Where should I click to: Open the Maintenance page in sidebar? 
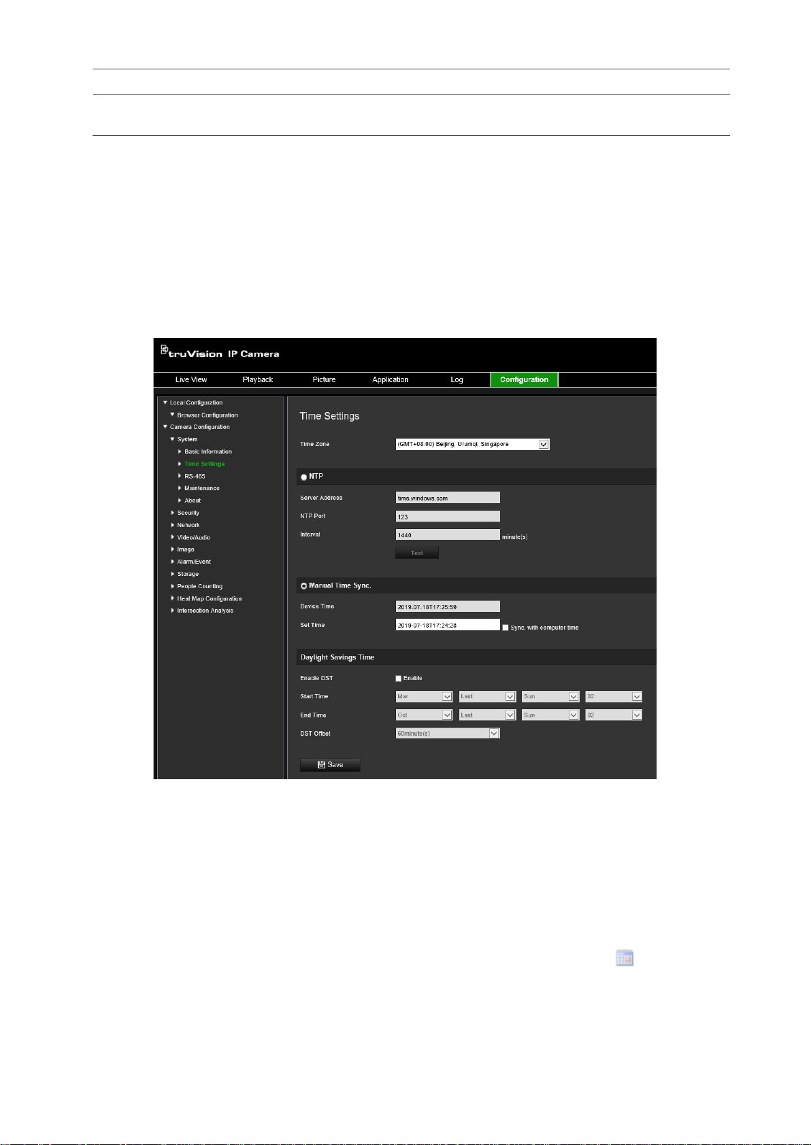(x=201, y=488)
